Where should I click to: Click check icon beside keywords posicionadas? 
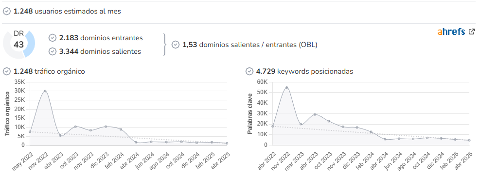point(249,71)
